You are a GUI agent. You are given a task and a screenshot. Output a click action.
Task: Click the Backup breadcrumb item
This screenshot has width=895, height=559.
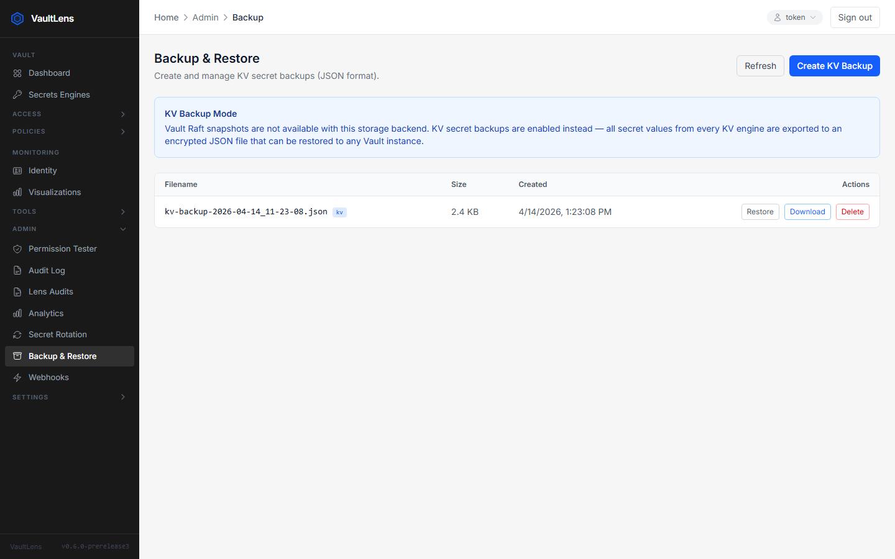tap(248, 17)
